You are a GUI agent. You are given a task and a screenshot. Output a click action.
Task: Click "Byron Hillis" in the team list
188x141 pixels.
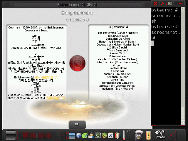point(117,80)
